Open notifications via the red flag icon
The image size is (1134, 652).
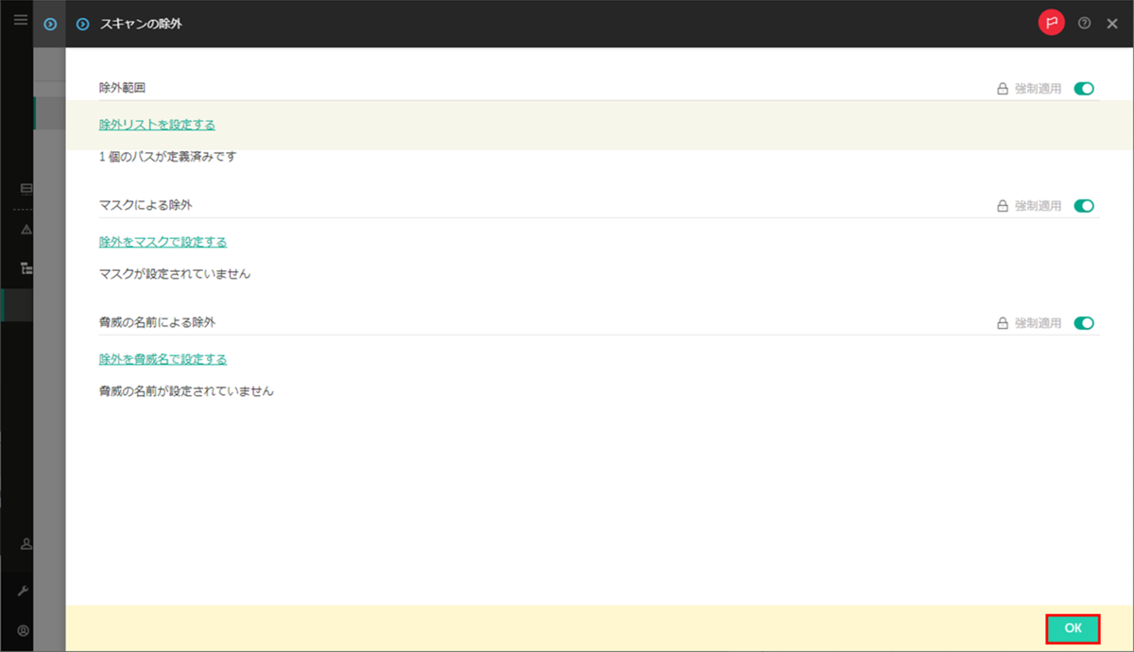click(x=1052, y=22)
